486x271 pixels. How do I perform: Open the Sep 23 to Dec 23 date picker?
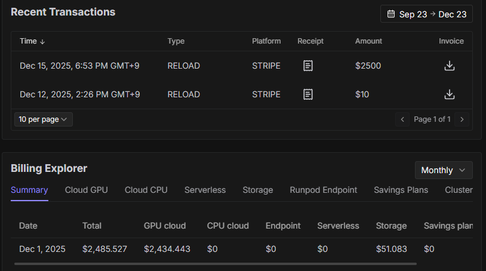tap(426, 14)
